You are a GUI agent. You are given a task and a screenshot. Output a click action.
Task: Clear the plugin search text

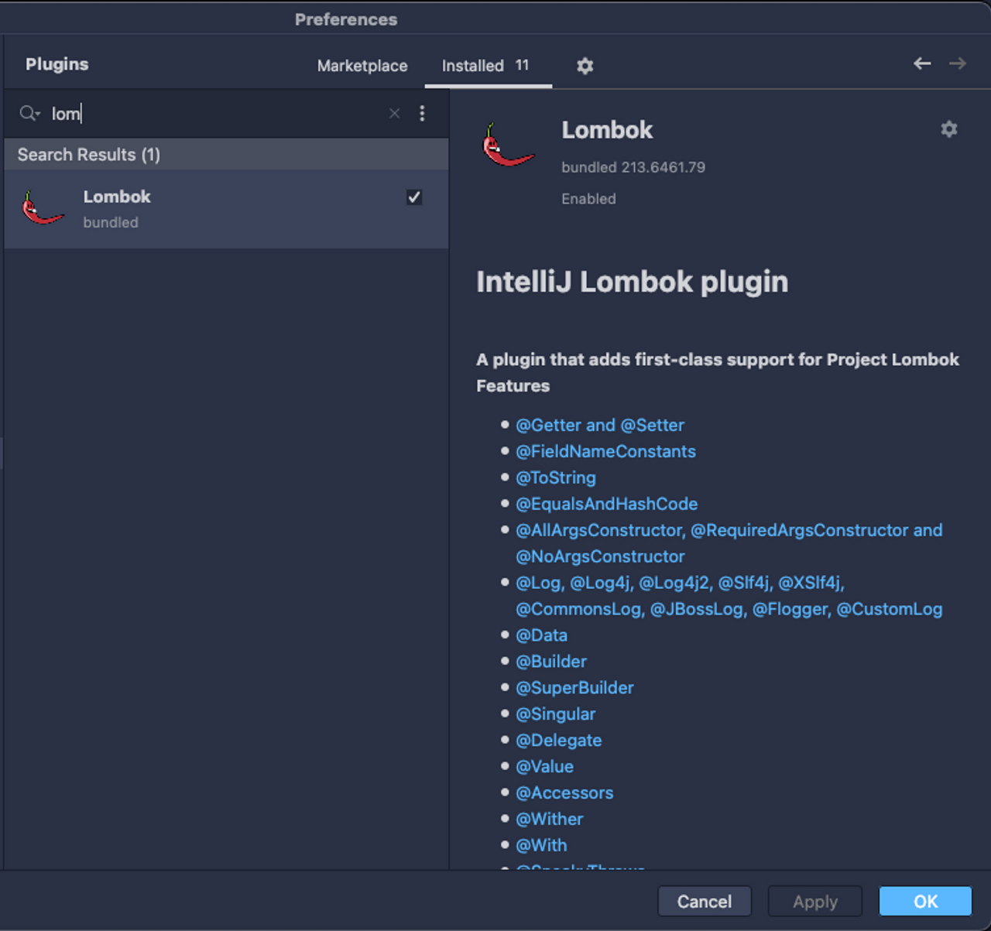(394, 114)
